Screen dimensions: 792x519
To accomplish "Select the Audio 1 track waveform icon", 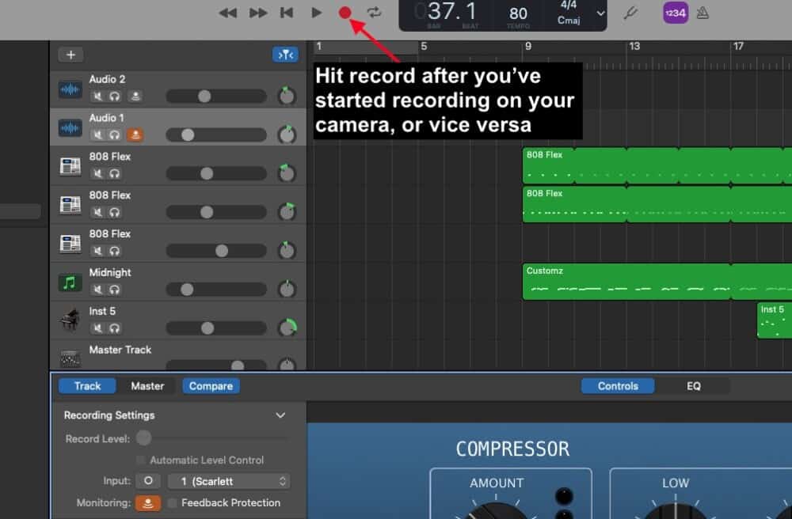I will coord(70,128).
